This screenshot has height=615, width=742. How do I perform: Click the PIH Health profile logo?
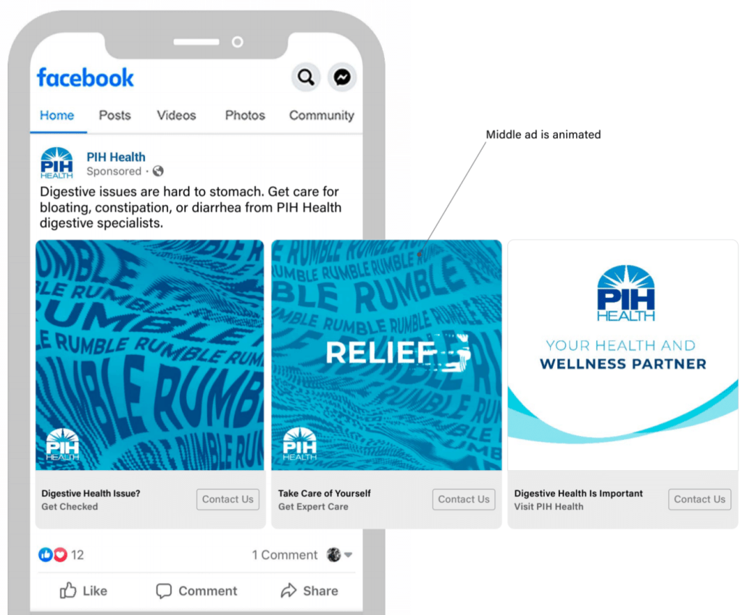(x=57, y=163)
